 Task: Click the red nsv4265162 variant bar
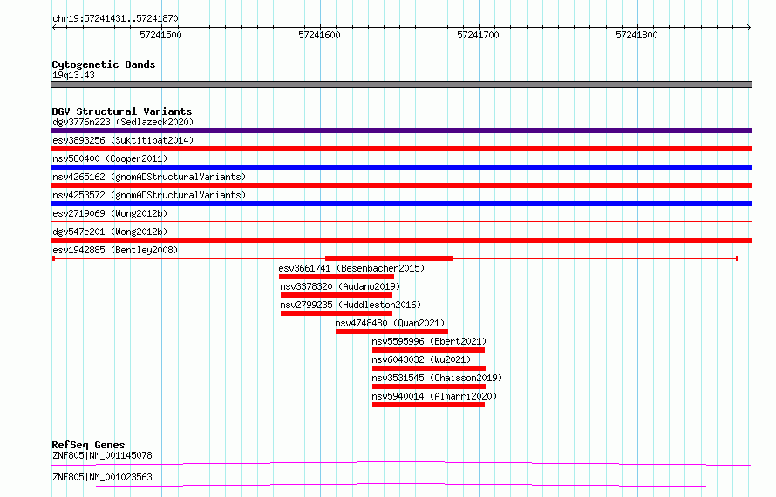401,185
